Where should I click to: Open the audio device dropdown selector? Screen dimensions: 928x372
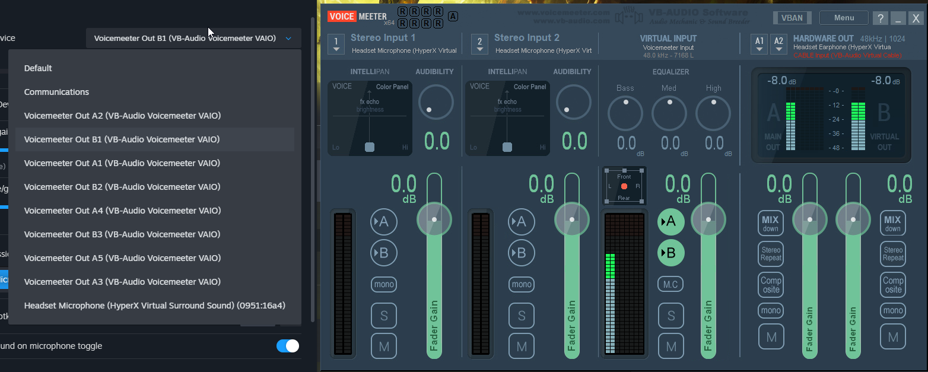click(193, 38)
